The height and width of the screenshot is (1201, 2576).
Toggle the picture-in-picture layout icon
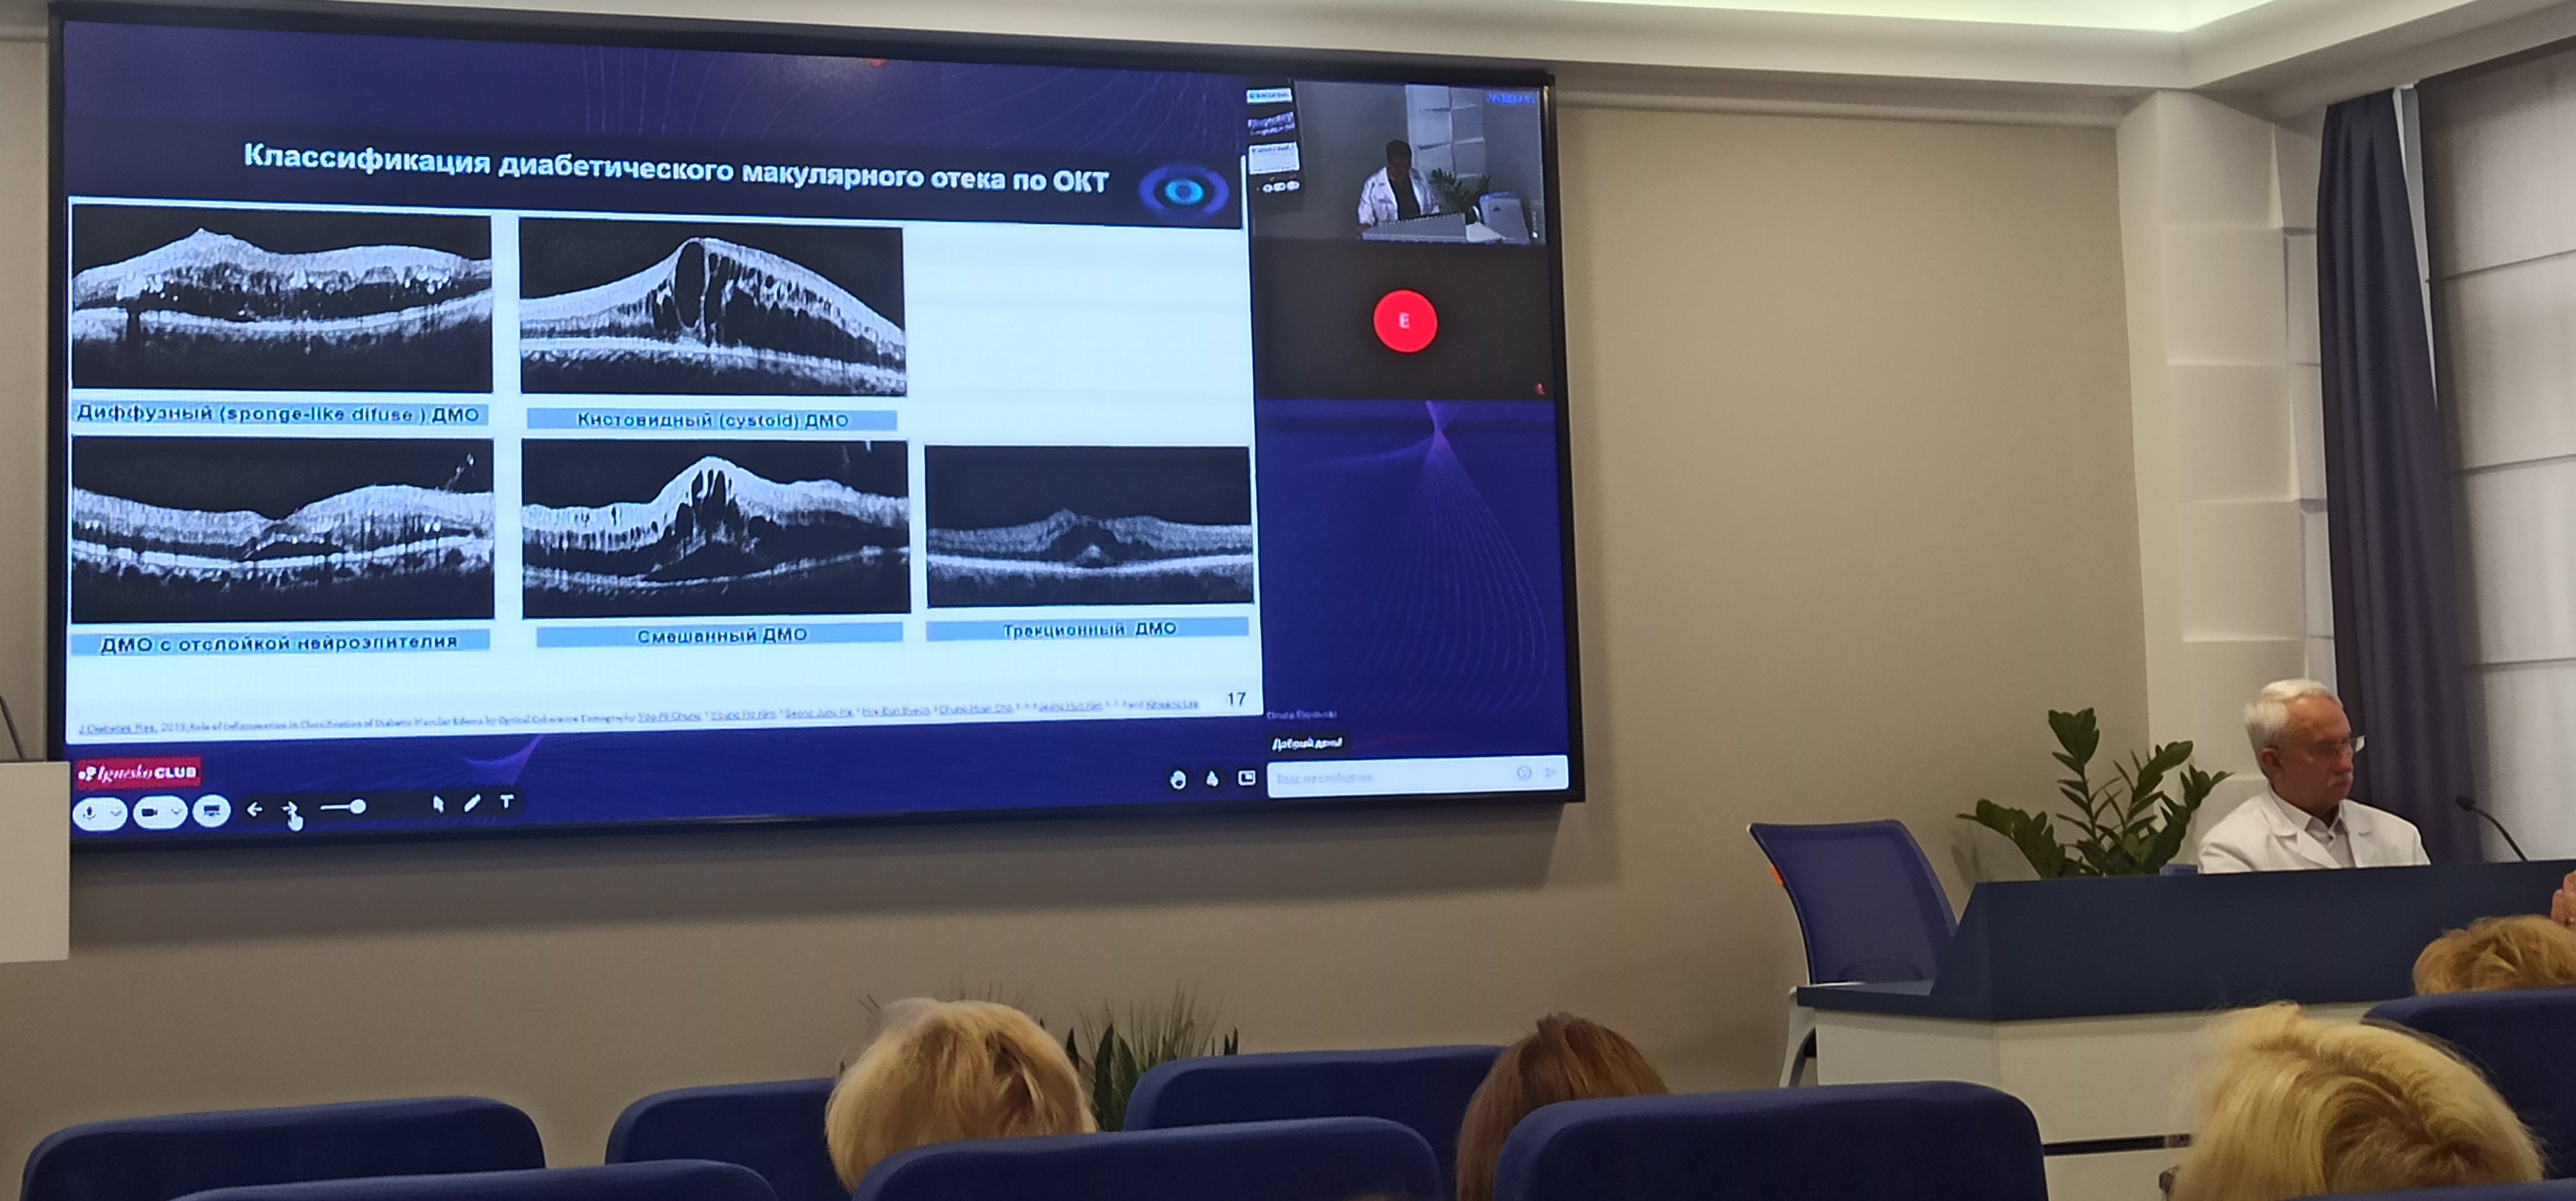1246,777
